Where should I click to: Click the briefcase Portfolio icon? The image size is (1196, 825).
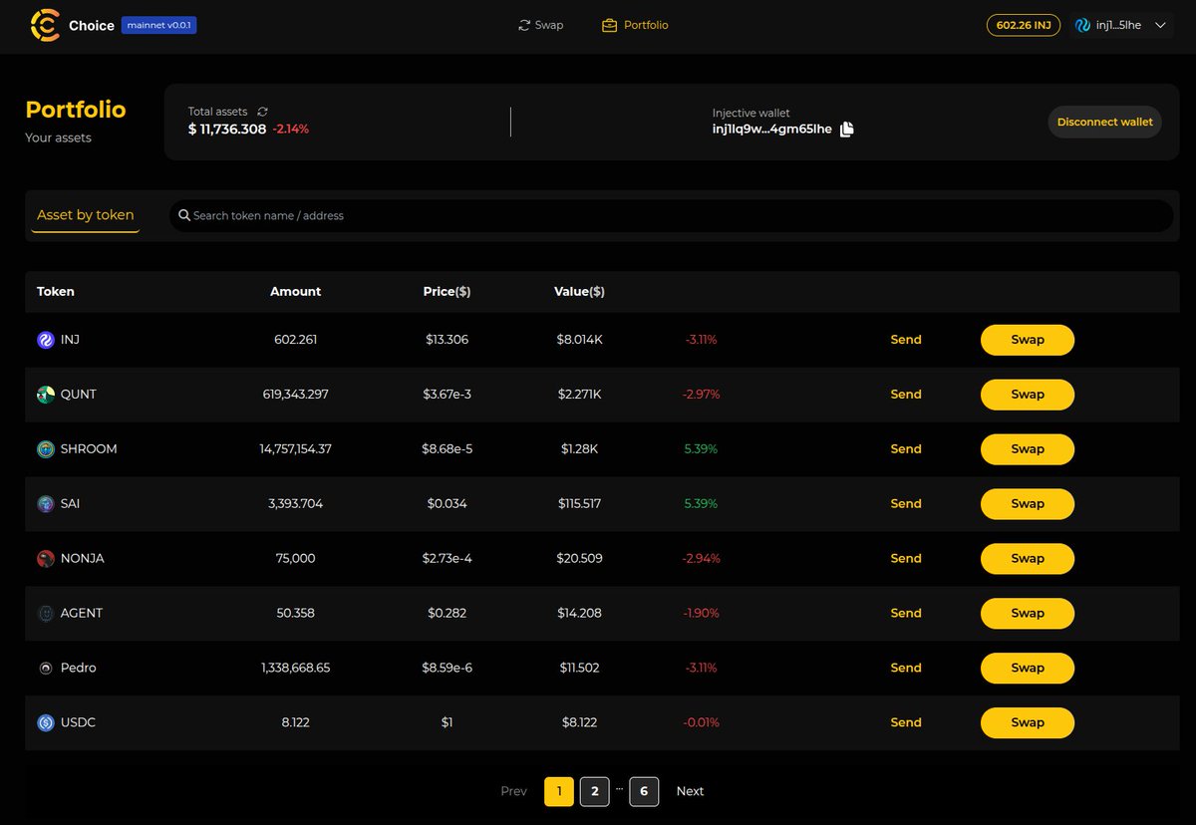610,25
